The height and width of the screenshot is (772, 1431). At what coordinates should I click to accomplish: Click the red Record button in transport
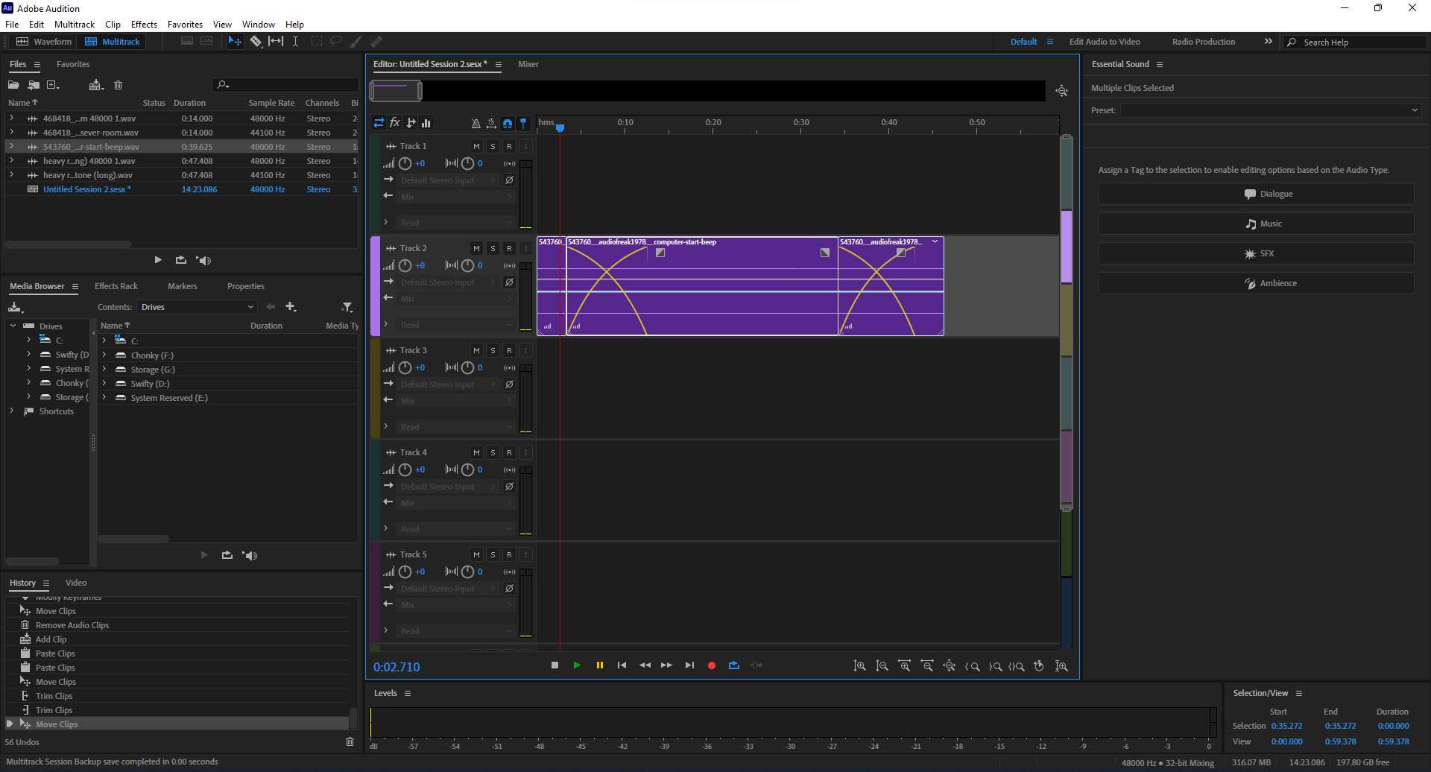click(x=711, y=665)
